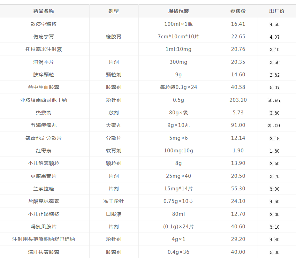
Task: Click the 15mg*14片 specification cell
Action: (x=179, y=189)
